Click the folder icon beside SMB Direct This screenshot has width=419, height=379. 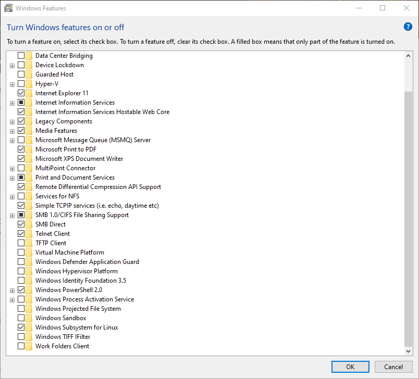pyautogui.click(x=29, y=224)
